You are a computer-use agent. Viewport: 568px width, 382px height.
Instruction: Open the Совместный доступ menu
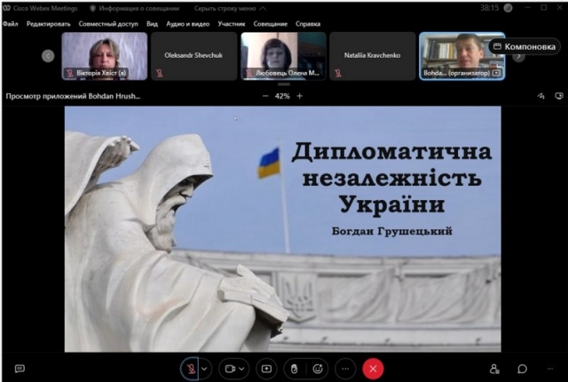point(108,24)
